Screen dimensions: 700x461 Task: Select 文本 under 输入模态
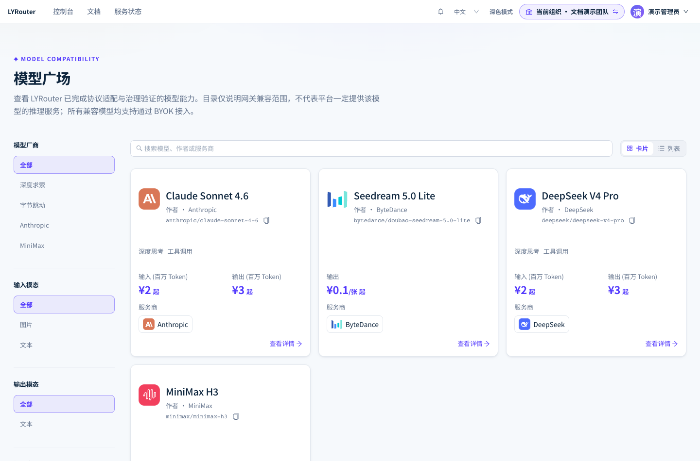click(64, 345)
